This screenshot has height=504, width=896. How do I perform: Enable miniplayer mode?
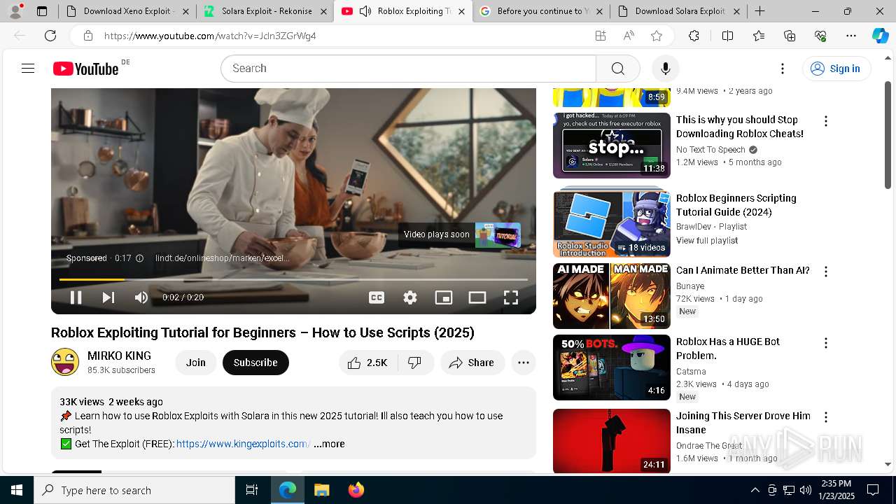click(444, 297)
